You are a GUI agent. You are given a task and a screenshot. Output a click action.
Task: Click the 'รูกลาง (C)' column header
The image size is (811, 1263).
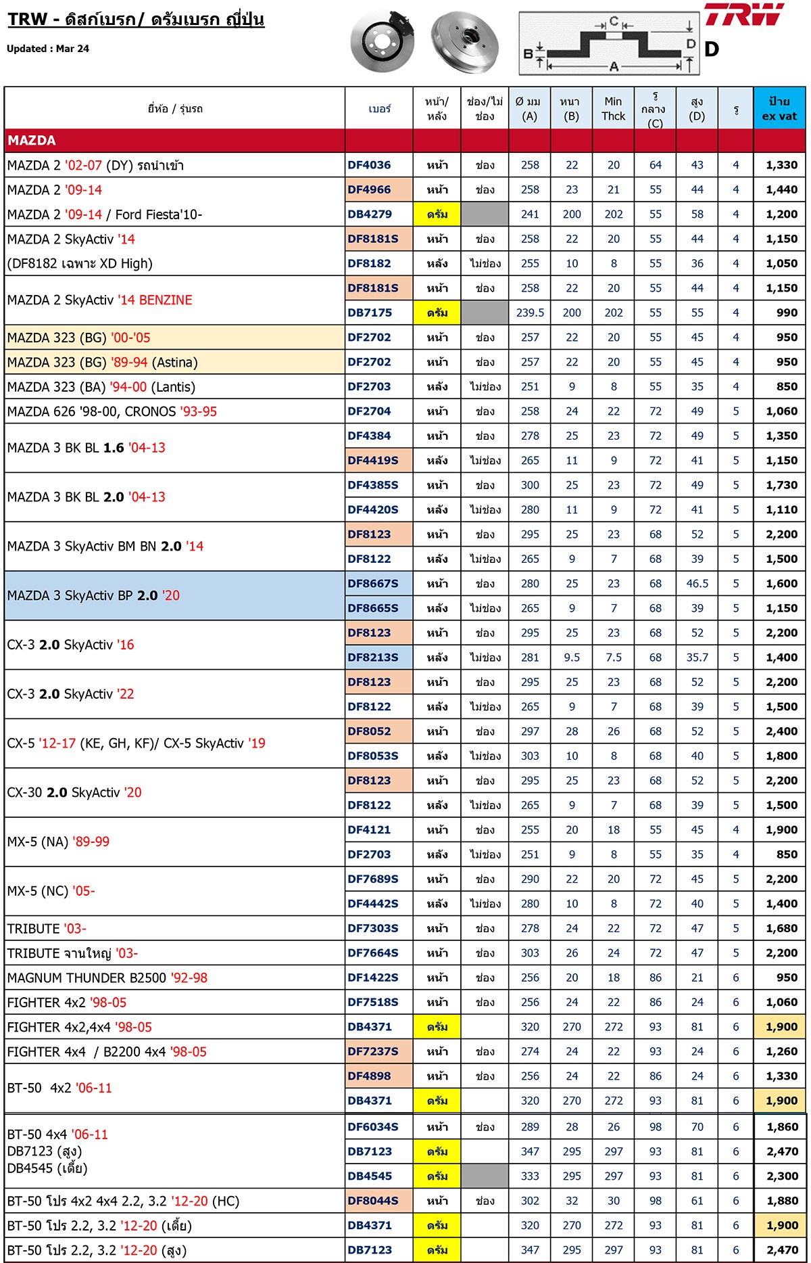tap(655, 108)
